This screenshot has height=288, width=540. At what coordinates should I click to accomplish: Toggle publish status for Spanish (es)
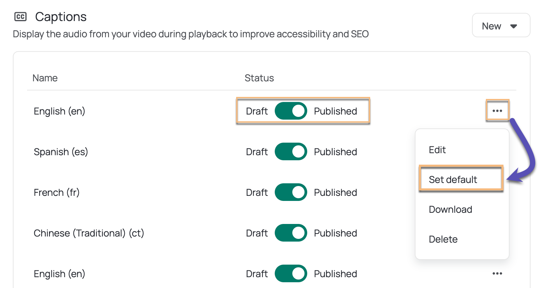click(x=291, y=151)
